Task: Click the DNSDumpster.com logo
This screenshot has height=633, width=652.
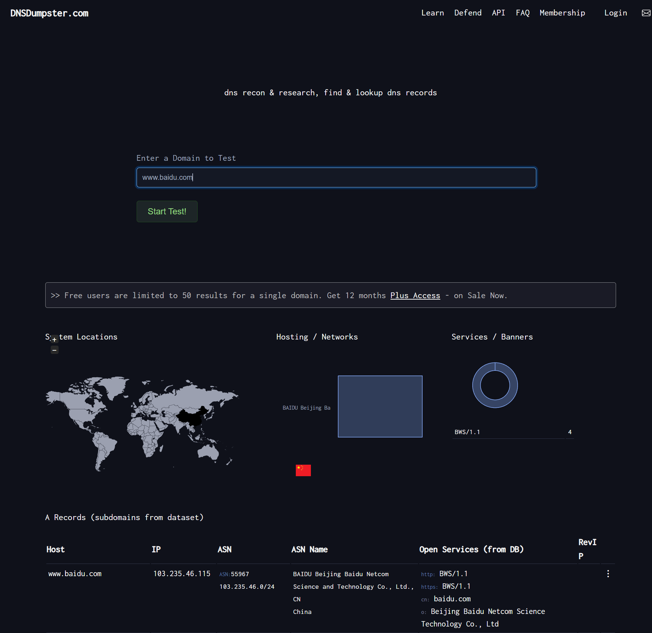Action: (x=49, y=13)
